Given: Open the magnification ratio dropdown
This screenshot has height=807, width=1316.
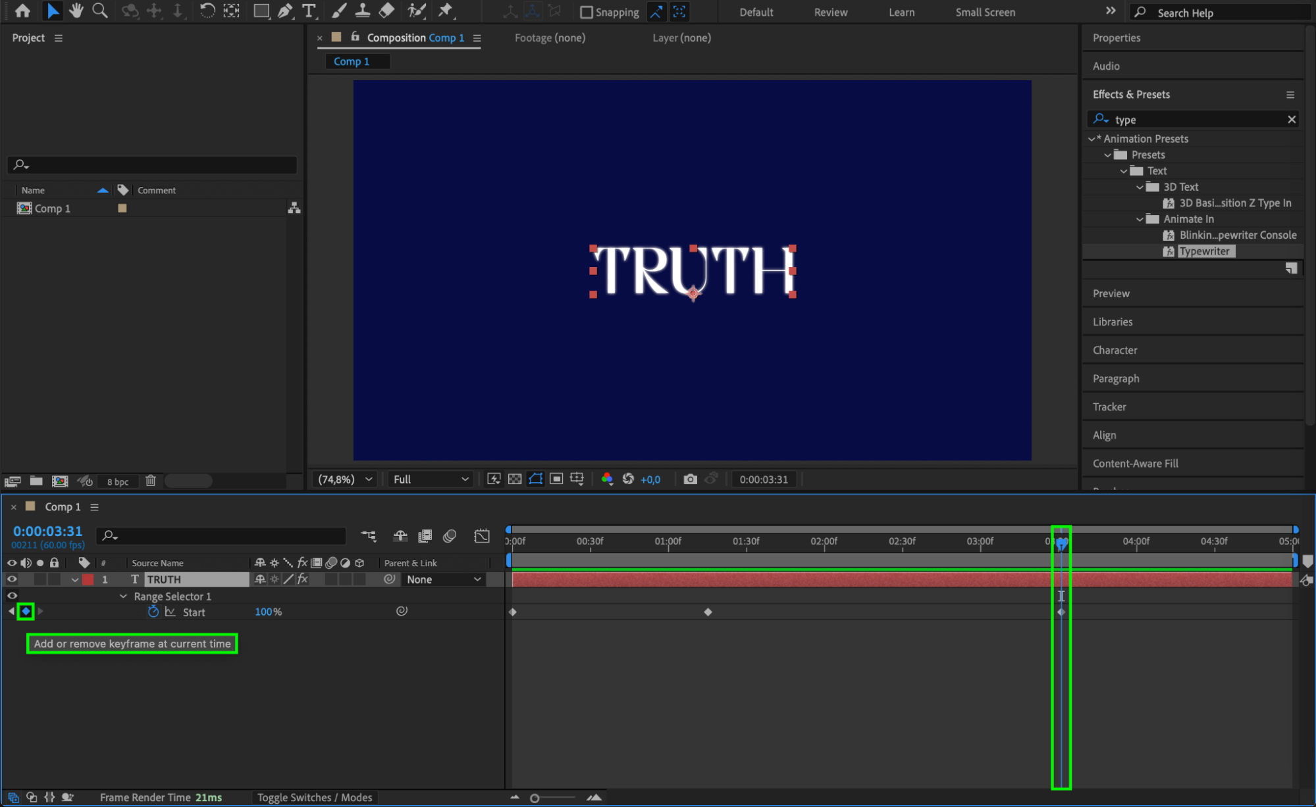Looking at the screenshot, I should pyautogui.click(x=345, y=479).
